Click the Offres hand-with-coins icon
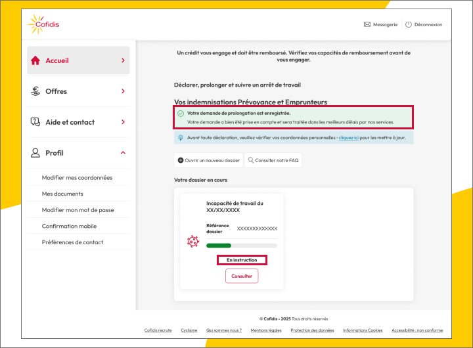The image size is (473, 348). (x=35, y=91)
